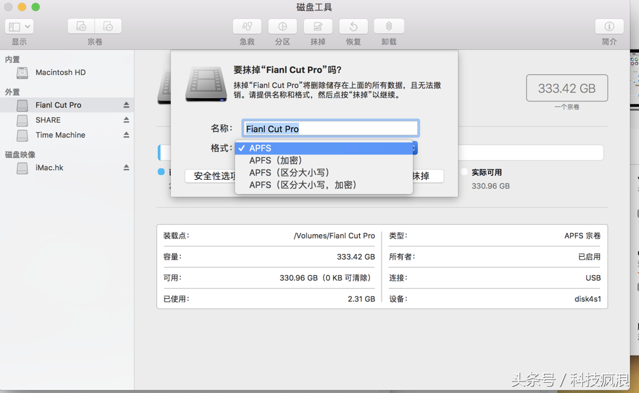Click the 2.31 GB used value

click(x=361, y=299)
